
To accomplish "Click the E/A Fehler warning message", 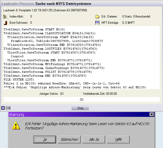I will coord(88,126).
